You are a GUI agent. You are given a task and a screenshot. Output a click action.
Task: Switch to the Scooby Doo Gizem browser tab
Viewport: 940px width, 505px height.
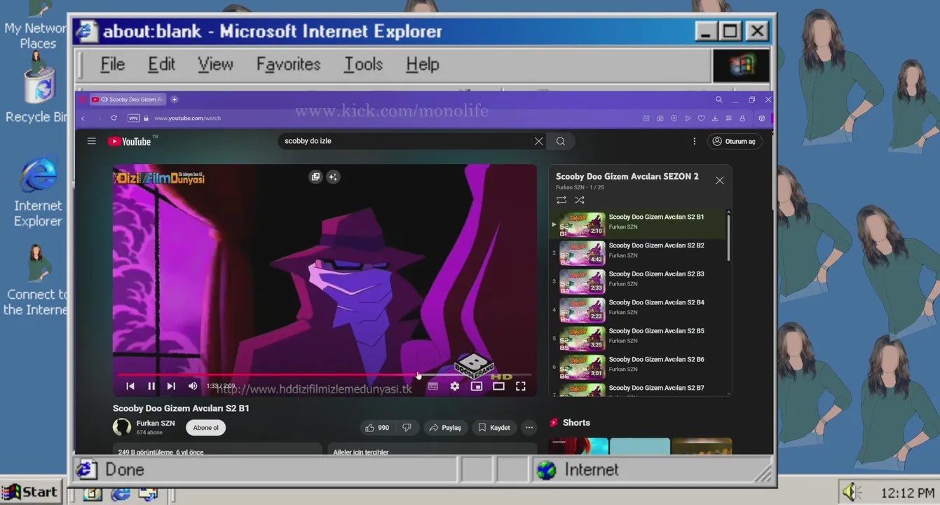(x=128, y=100)
